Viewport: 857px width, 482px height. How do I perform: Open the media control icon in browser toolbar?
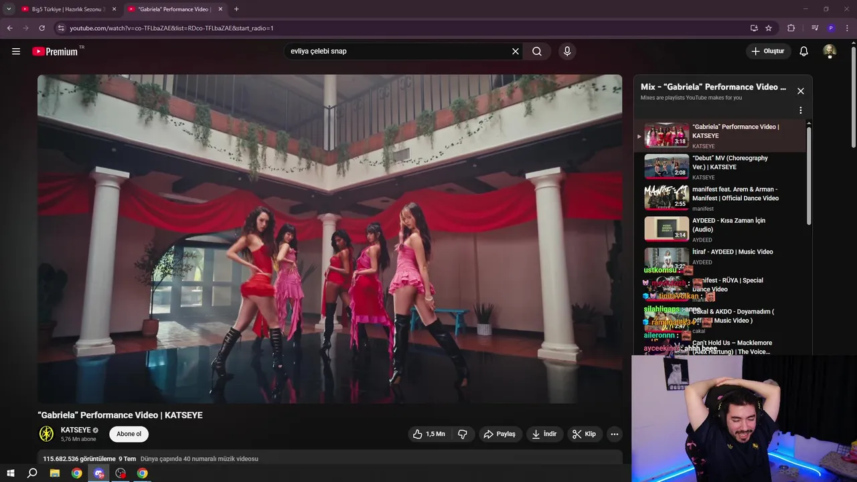tap(815, 28)
